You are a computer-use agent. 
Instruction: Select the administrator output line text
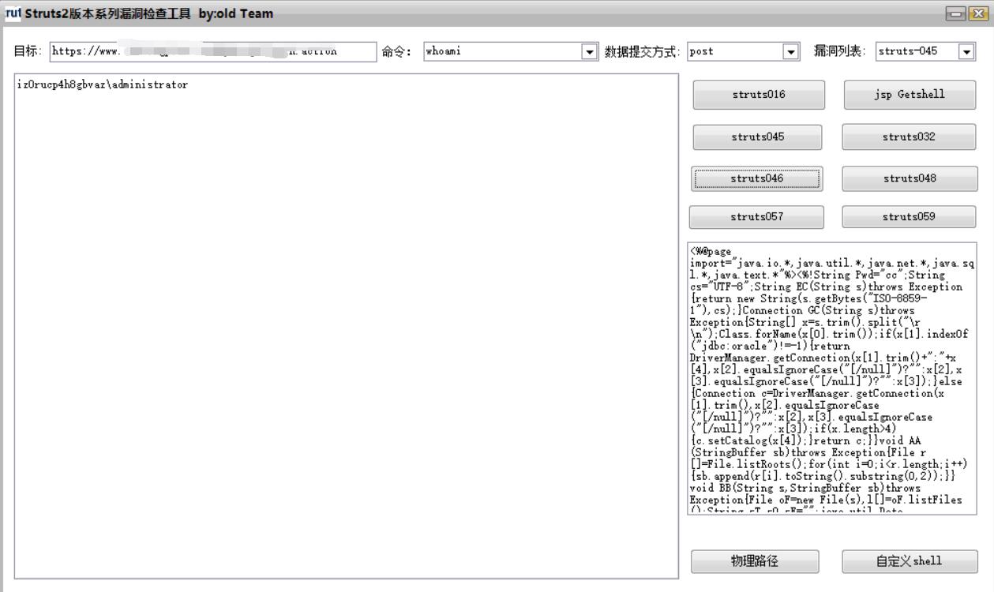103,84
